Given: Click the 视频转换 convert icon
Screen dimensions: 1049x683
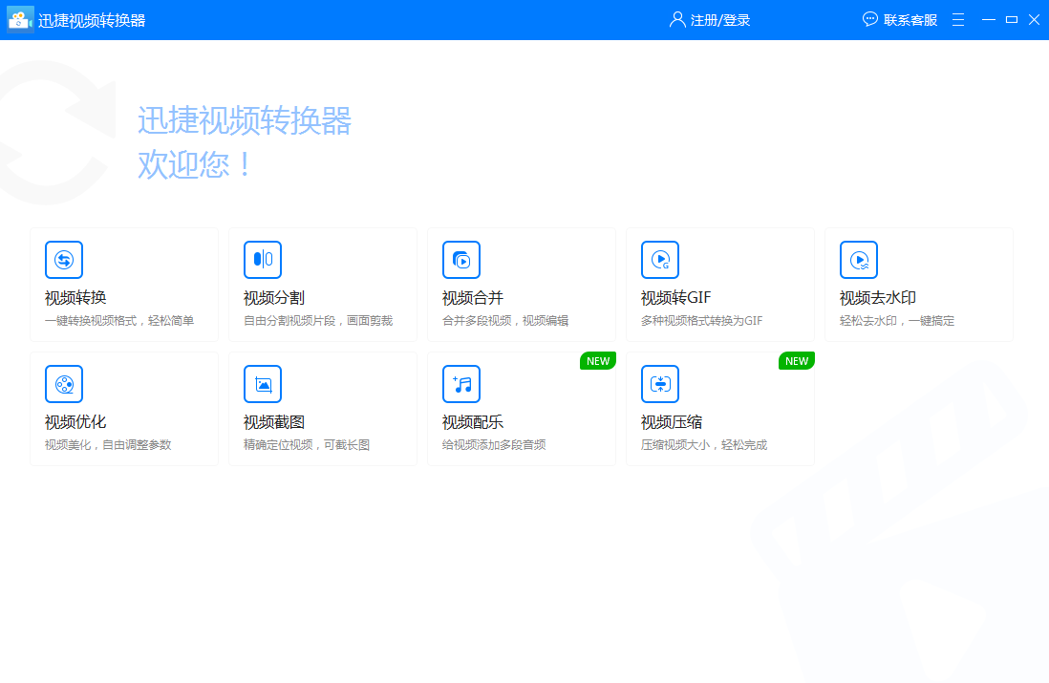Looking at the screenshot, I should [x=64, y=260].
